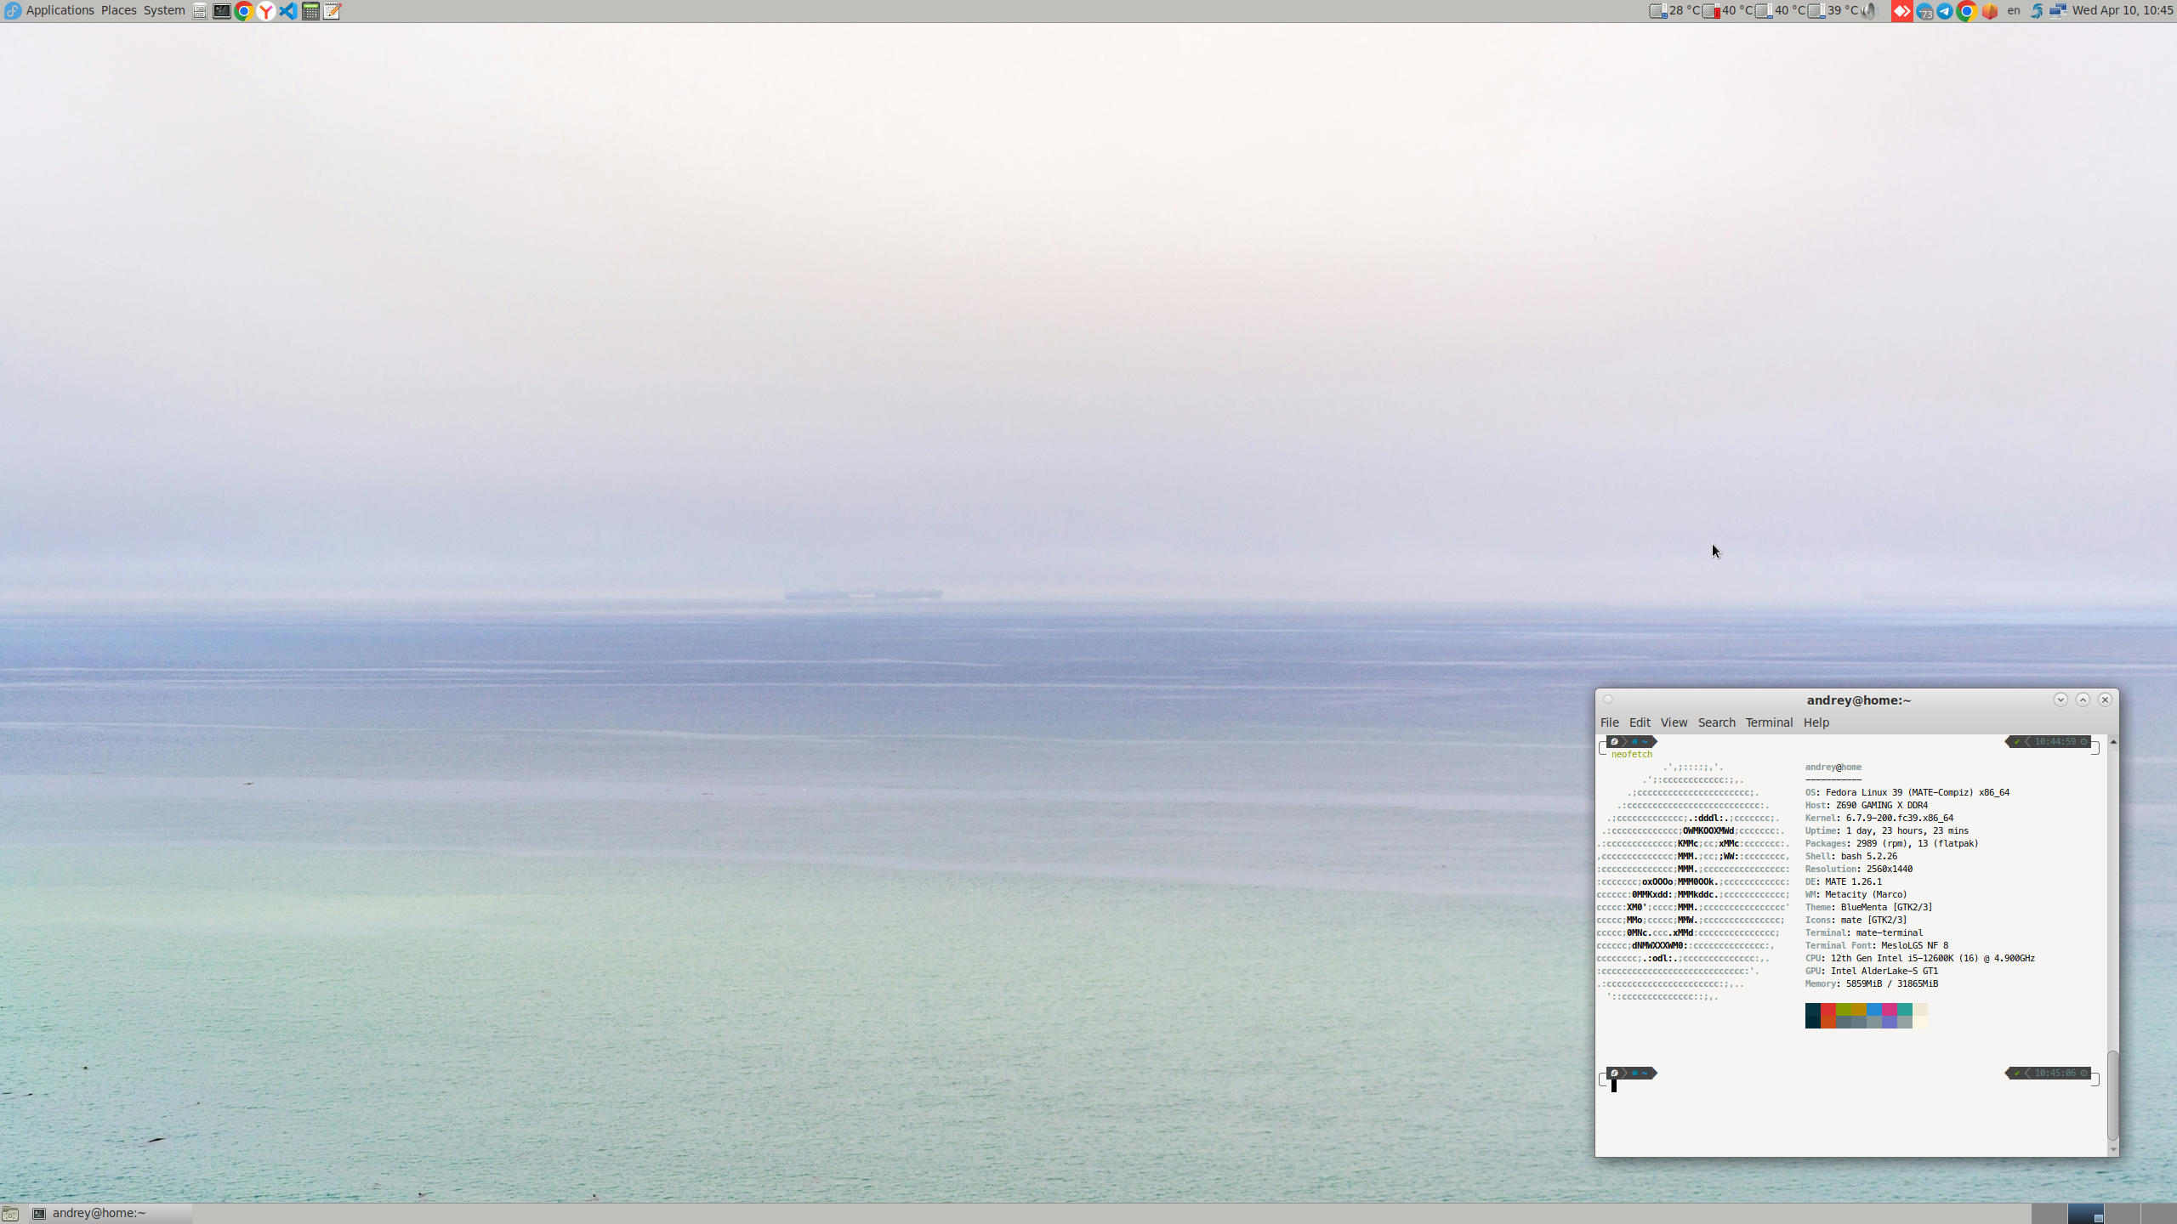Click andrey@home taskbar window button

99,1214
